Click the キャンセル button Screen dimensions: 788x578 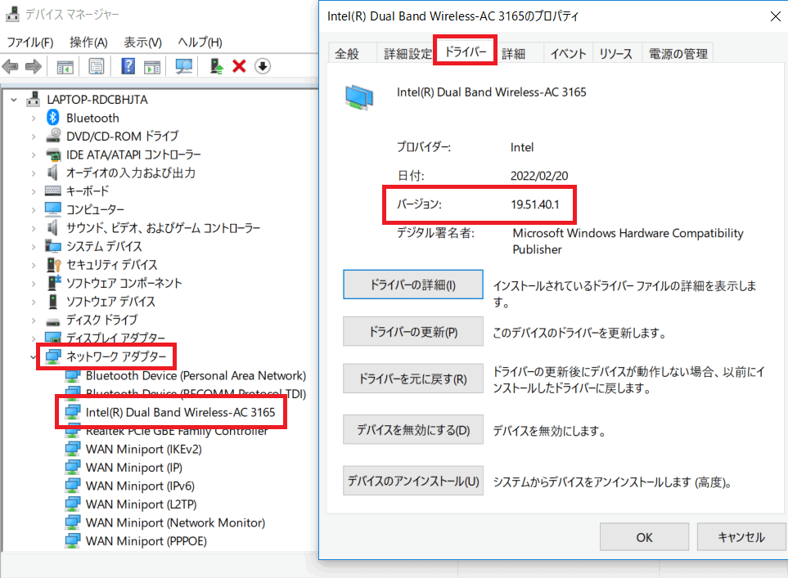pos(741,537)
